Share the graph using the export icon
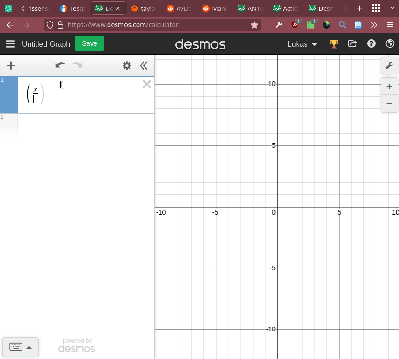The width and height of the screenshot is (399, 359). click(x=353, y=43)
